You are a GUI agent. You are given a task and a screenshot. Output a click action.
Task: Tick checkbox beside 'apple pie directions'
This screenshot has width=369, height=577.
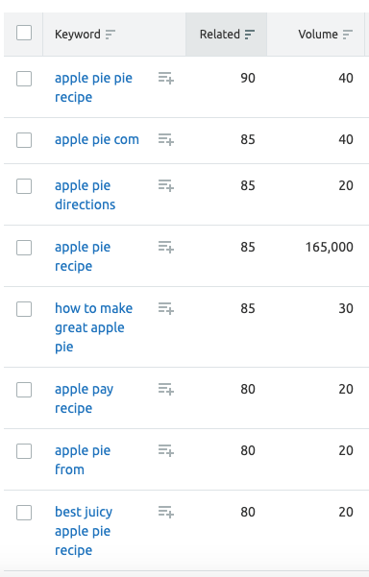tap(24, 186)
